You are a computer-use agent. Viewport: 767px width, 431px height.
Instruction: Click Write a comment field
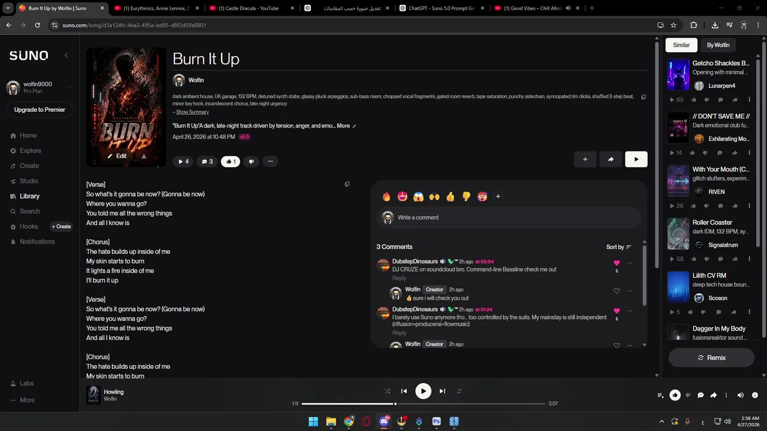coord(509,217)
